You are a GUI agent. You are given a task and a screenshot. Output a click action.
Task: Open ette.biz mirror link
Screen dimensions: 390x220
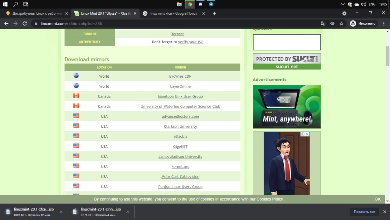pyautogui.click(x=180, y=137)
